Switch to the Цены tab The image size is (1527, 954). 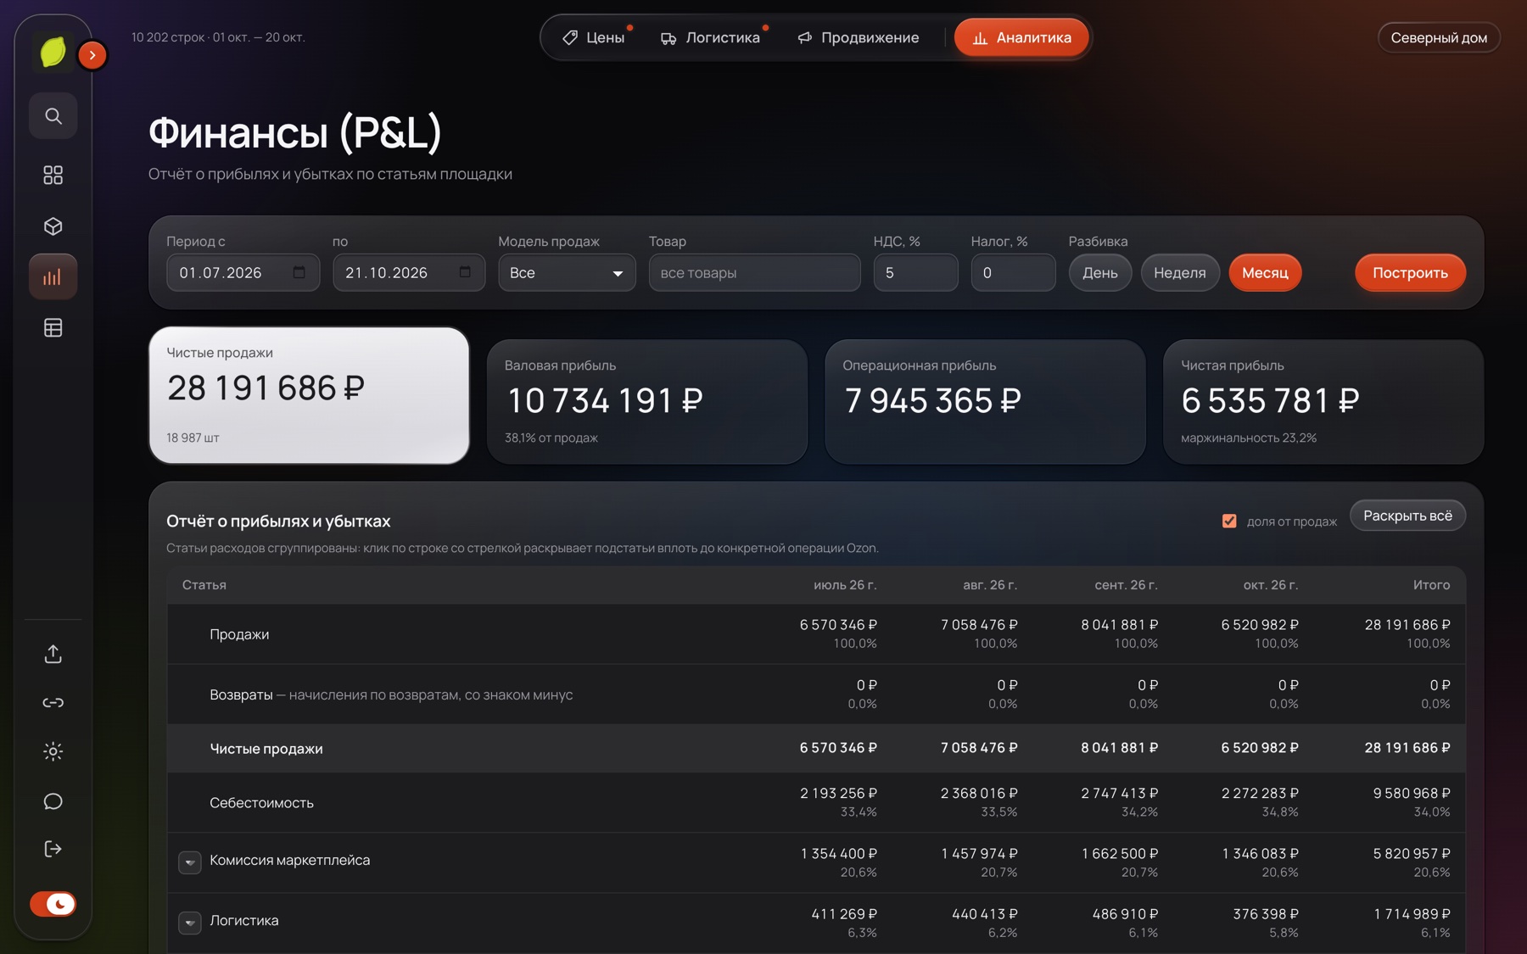[594, 37]
